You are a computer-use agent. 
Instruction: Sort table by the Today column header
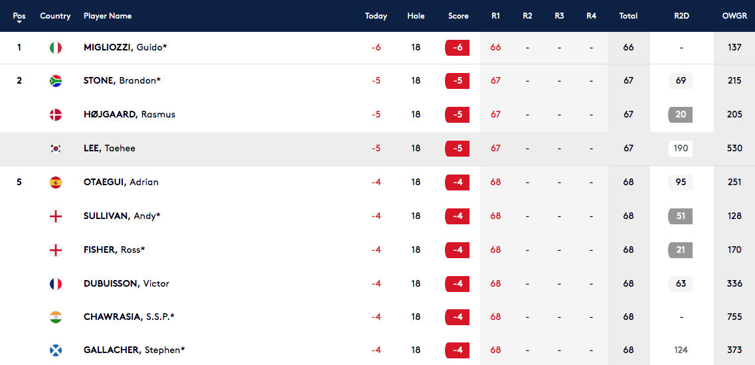coord(376,16)
